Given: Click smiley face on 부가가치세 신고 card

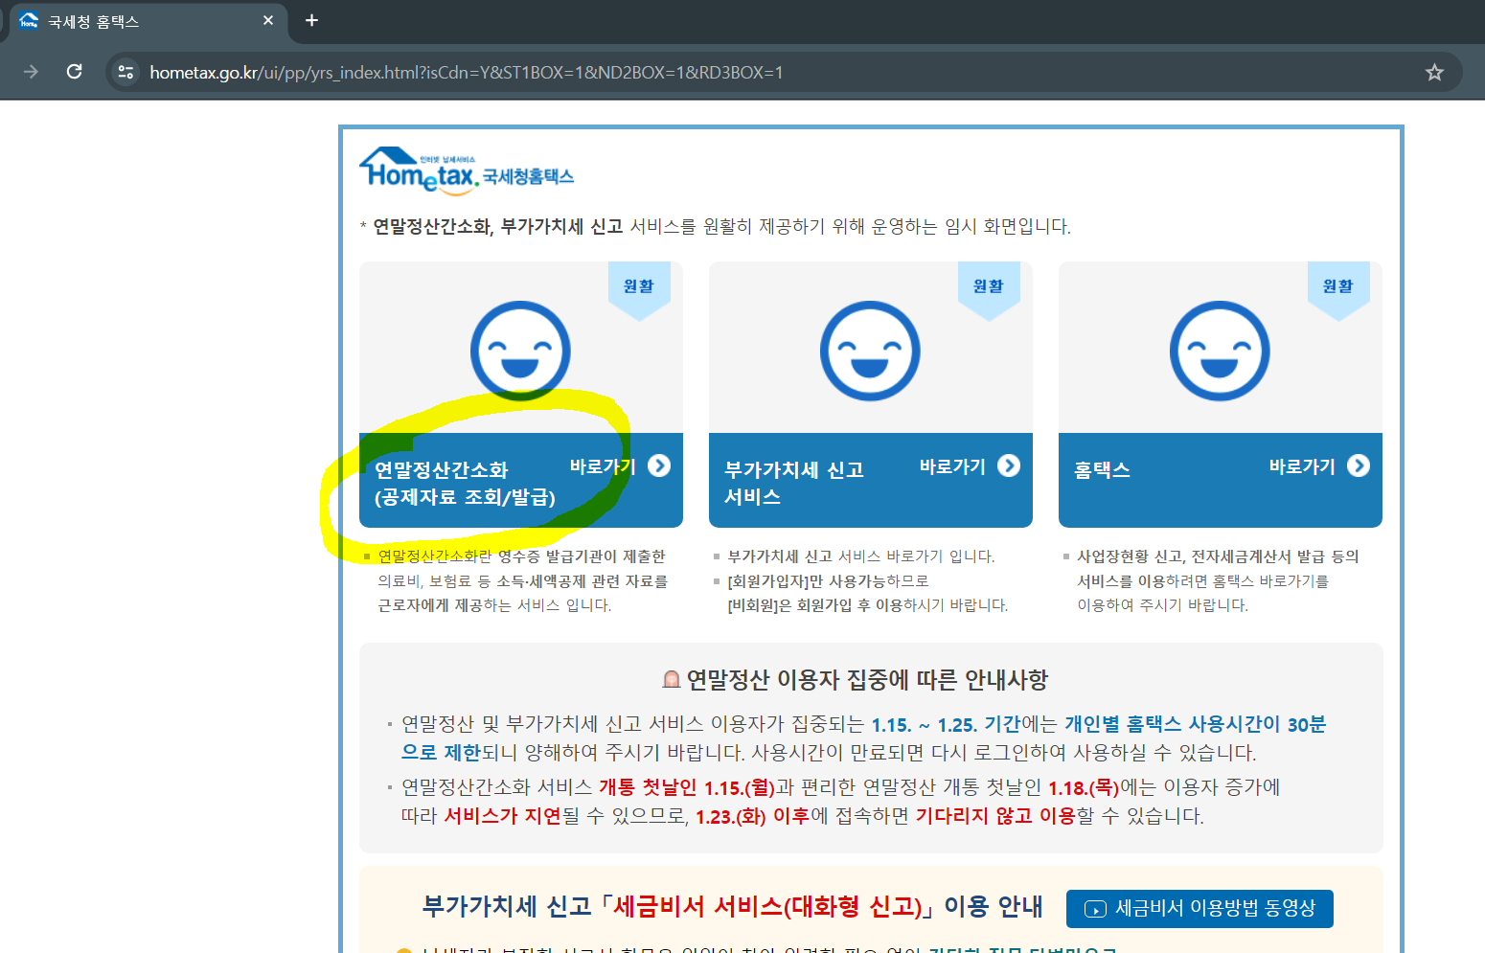Looking at the screenshot, I should pos(870,351).
